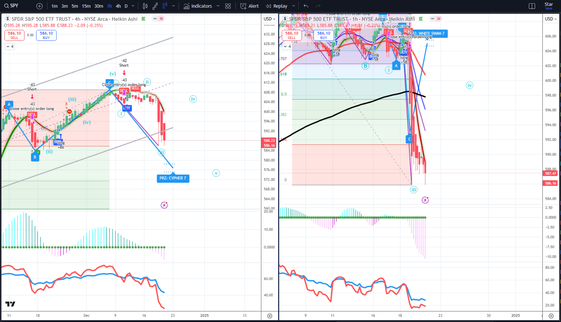The width and height of the screenshot is (561, 322).
Task: Click the 586.10 BUY button on 4h chart
Action: pos(46,35)
